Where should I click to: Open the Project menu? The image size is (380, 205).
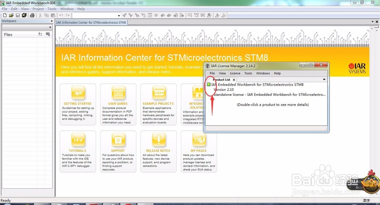[38, 9]
